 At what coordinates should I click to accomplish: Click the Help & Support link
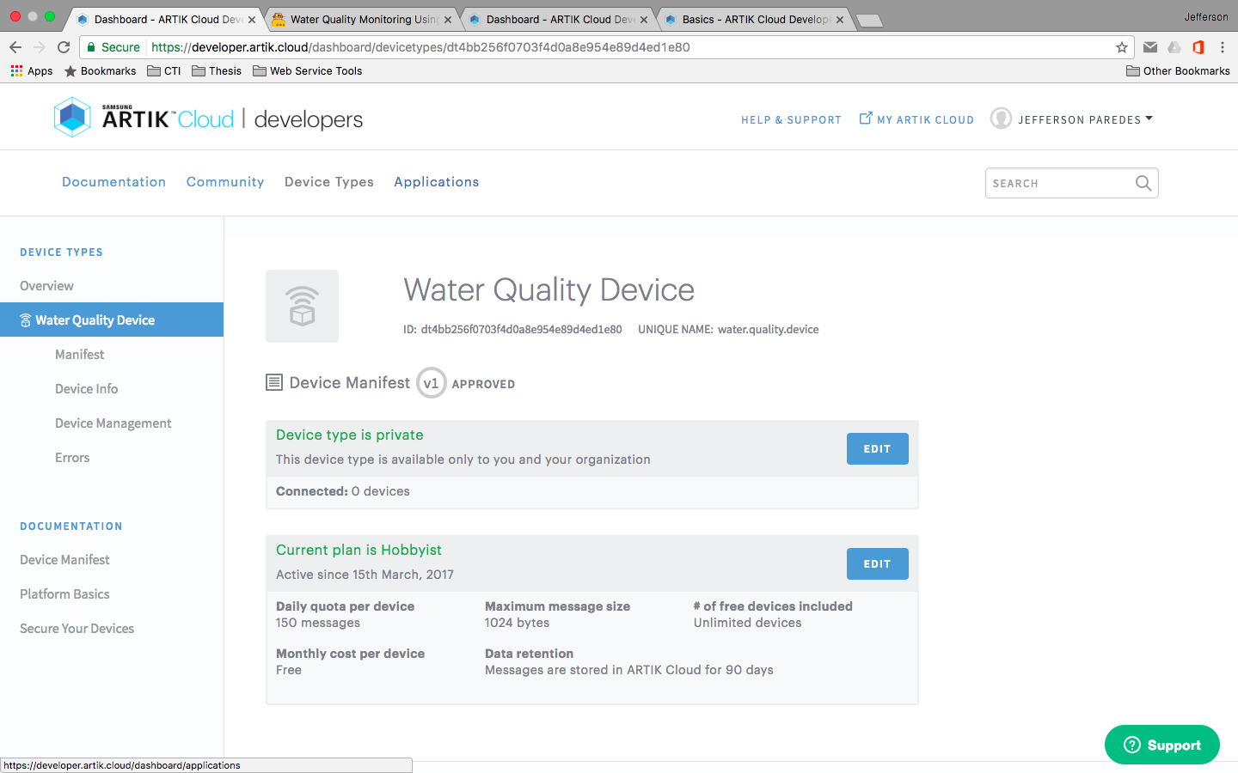coord(791,120)
